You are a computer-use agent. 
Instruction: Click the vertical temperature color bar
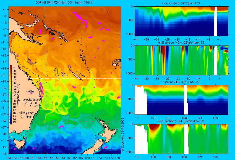(11, 95)
